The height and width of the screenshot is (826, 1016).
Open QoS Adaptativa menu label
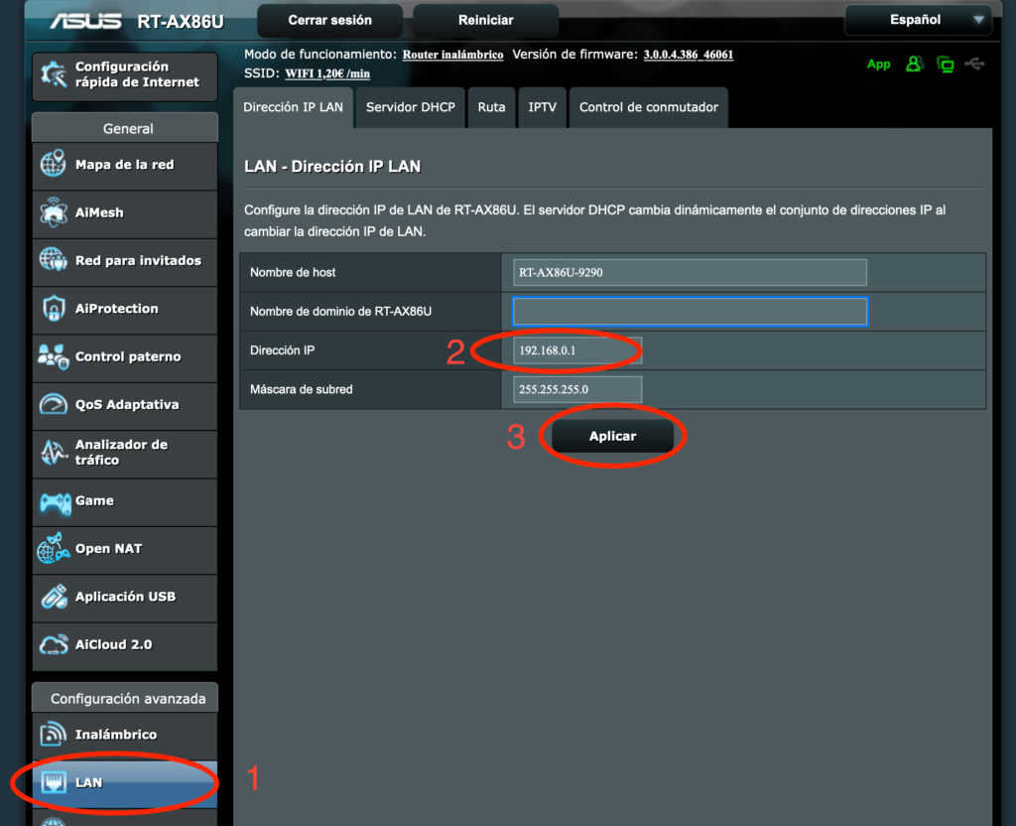click(127, 405)
